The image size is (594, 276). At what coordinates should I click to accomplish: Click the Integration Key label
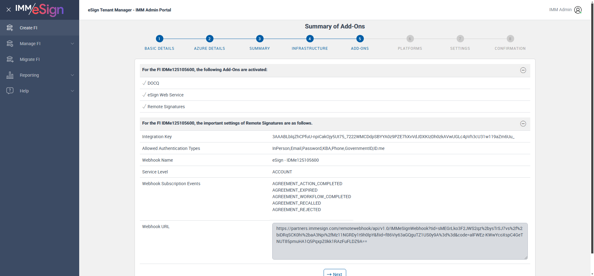click(157, 137)
